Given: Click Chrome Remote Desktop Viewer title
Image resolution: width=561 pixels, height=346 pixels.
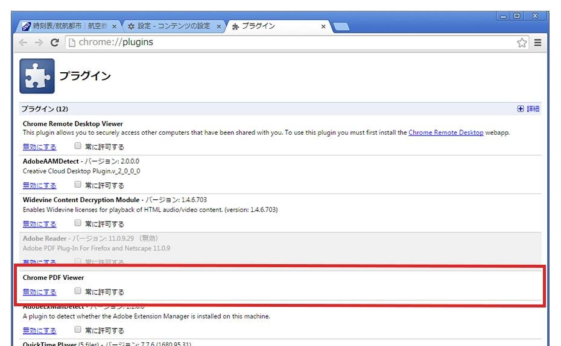Looking at the screenshot, I should [x=72, y=123].
